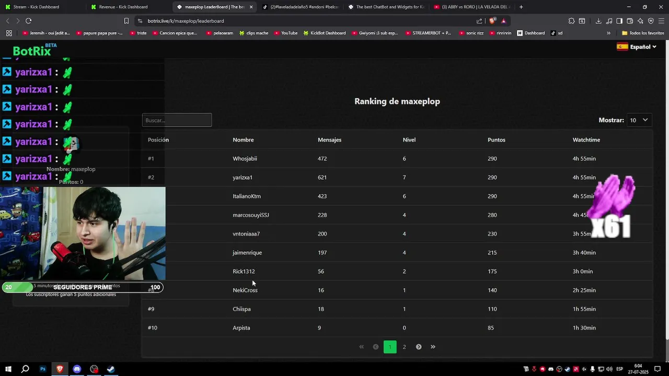The width and height of the screenshot is (669, 376).
Task: Select leaderboard page 1 button
Action: [x=390, y=347]
